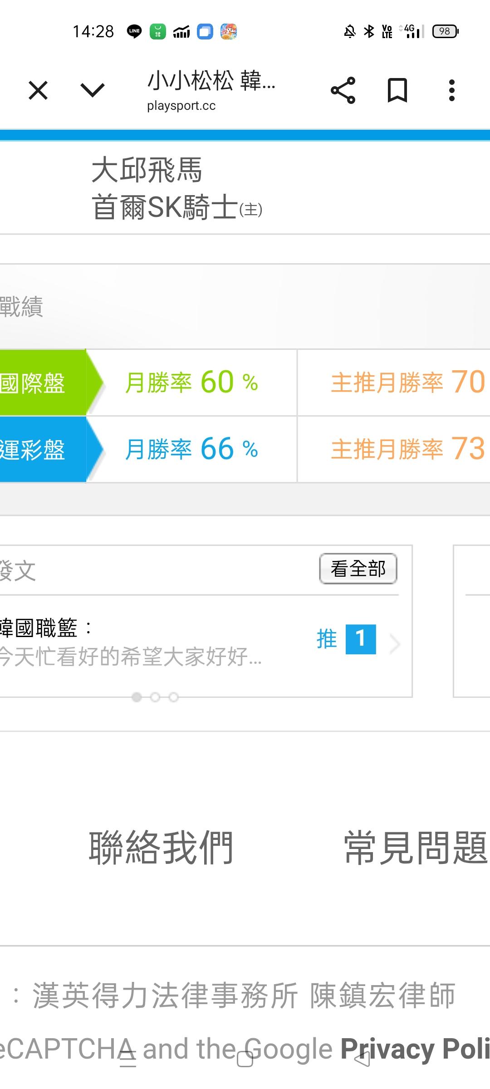
Task: Open the three-dot overflow menu
Action: 451,90
